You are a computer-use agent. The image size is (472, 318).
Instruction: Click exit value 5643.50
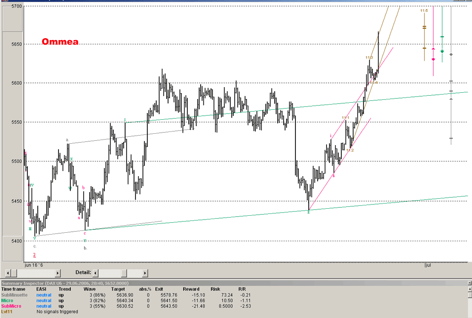[169, 306]
